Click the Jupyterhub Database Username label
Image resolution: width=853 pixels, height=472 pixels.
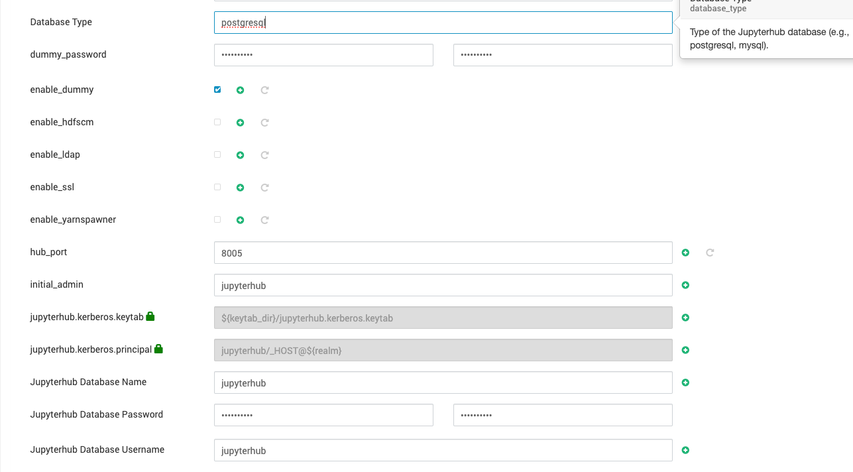tap(97, 449)
